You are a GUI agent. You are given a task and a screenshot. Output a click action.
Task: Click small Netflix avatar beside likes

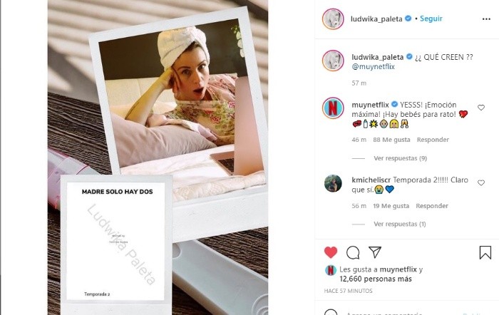pyautogui.click(x=331, y=270)
